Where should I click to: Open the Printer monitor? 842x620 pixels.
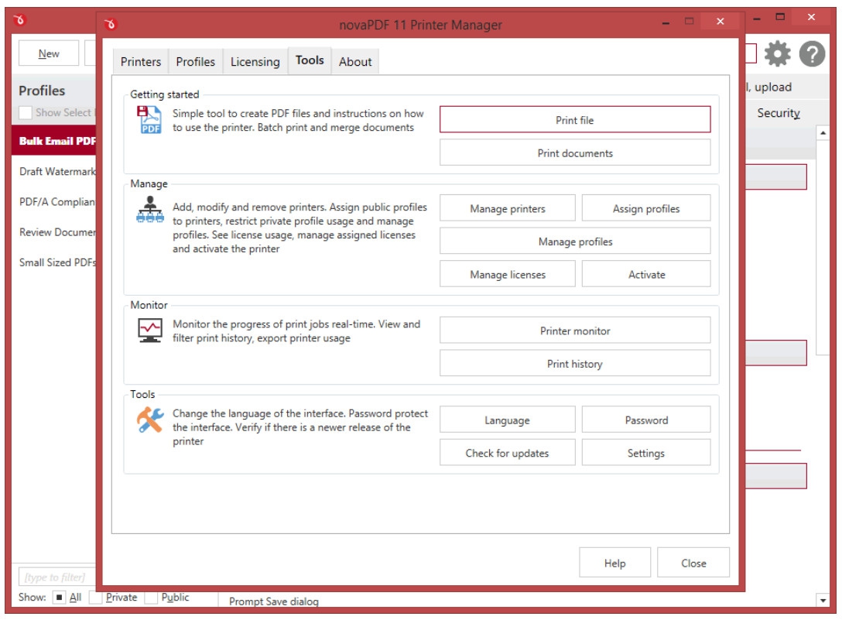(574, 331)
